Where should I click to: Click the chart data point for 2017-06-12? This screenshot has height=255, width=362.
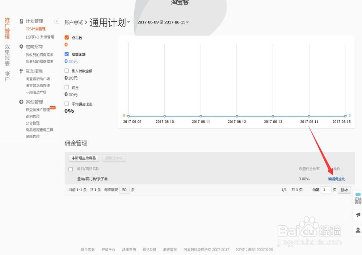click(237, 116)
